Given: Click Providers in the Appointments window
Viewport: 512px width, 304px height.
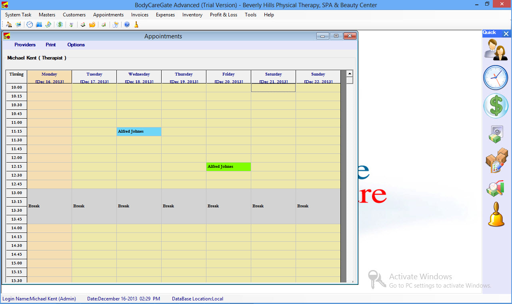Looking at the screenshot, I should (25, 45).
